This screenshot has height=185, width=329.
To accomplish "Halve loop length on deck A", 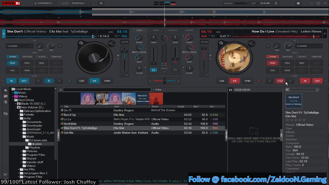I will click(39, 81).
